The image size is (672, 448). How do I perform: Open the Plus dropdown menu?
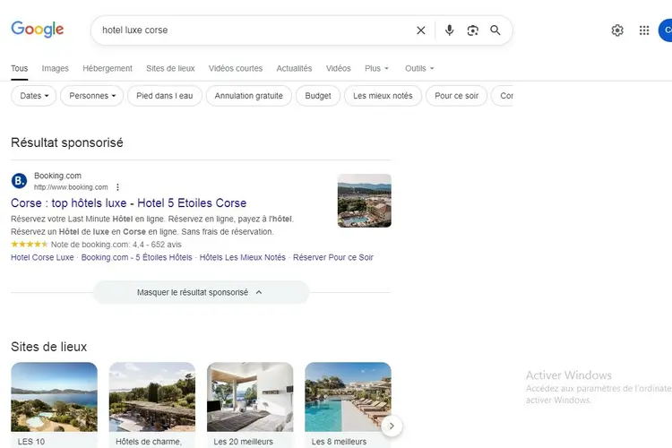[376, 68]
